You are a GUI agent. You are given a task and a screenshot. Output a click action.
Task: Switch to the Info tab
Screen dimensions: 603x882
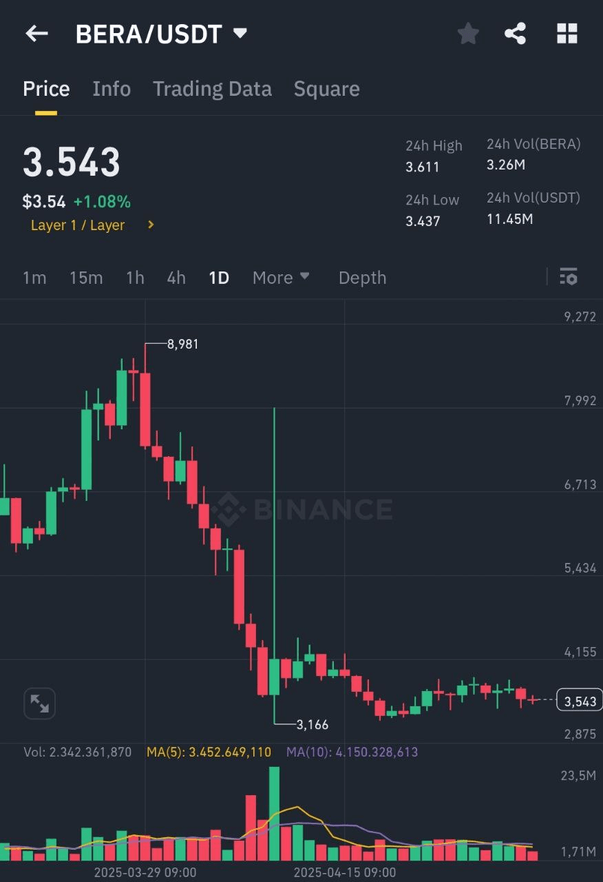tap(112, 89)
